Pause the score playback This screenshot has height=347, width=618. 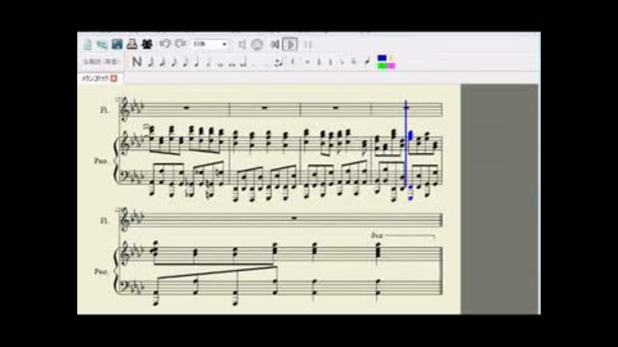tap(308, 44)
